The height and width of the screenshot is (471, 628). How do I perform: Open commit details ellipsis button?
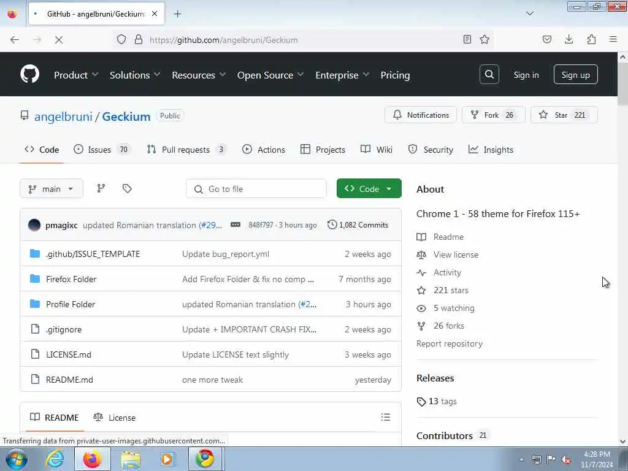(235, 224)
